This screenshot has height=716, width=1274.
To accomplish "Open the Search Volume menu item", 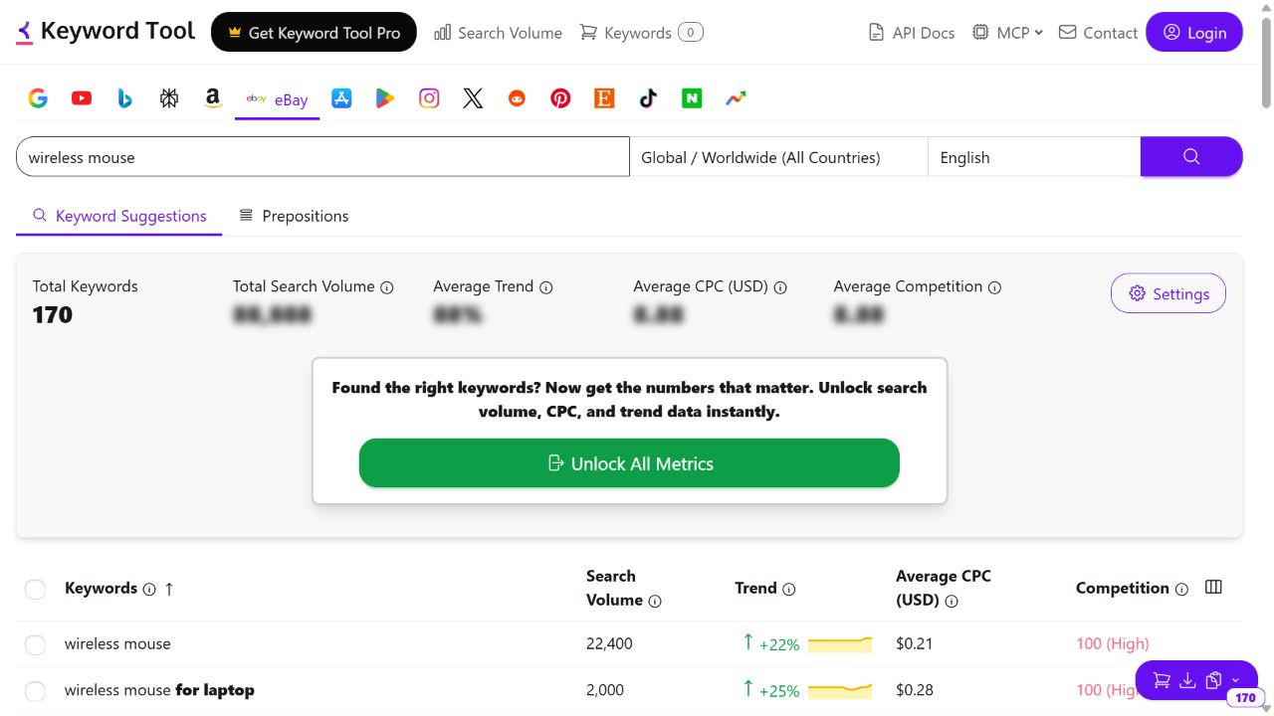I will click(x=499, y=33).
